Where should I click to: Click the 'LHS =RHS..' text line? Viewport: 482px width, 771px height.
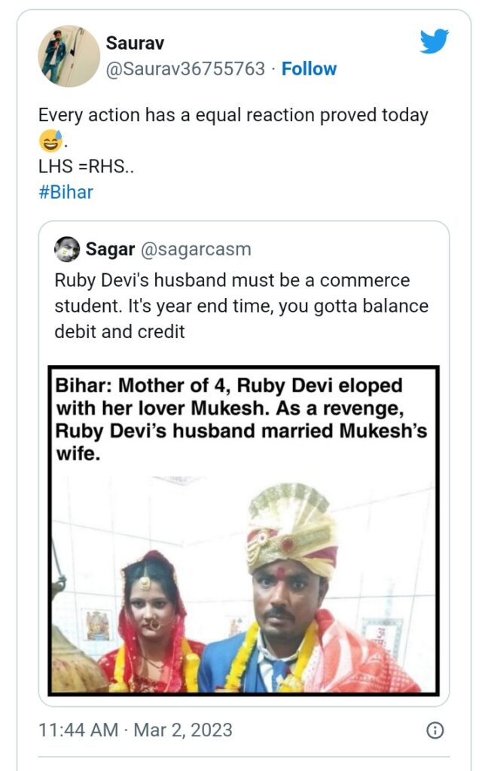[x=86, y=166]
